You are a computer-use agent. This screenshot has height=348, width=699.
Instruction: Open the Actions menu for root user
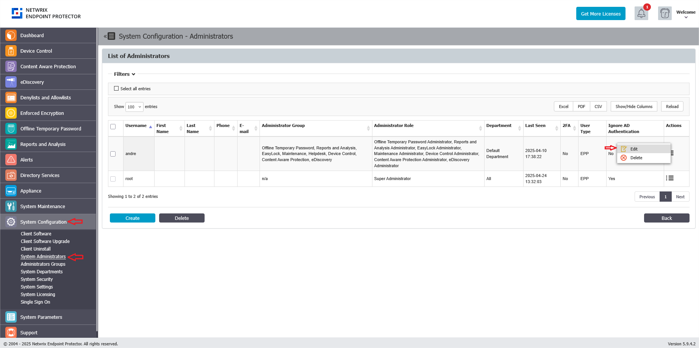click(x=670, y=178)
